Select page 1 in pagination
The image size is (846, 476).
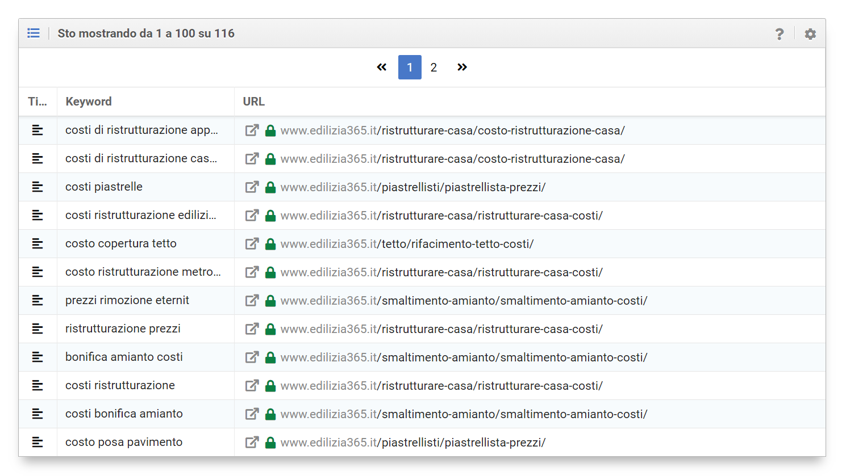pos(410,67)
